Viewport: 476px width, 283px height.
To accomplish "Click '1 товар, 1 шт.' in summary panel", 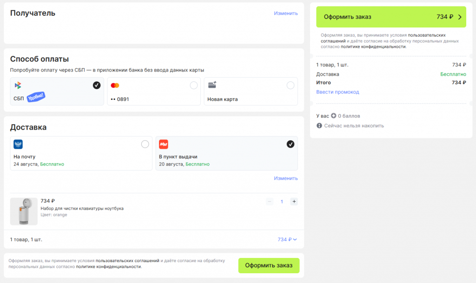I will tap(332, 65).
